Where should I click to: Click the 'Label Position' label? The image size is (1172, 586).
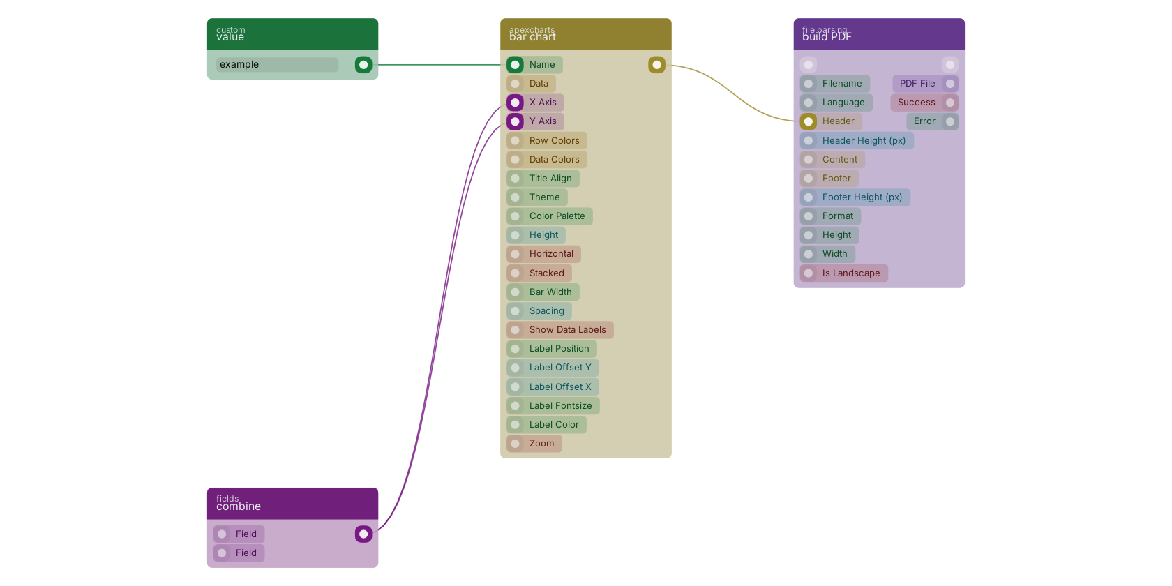coord(559,349)
